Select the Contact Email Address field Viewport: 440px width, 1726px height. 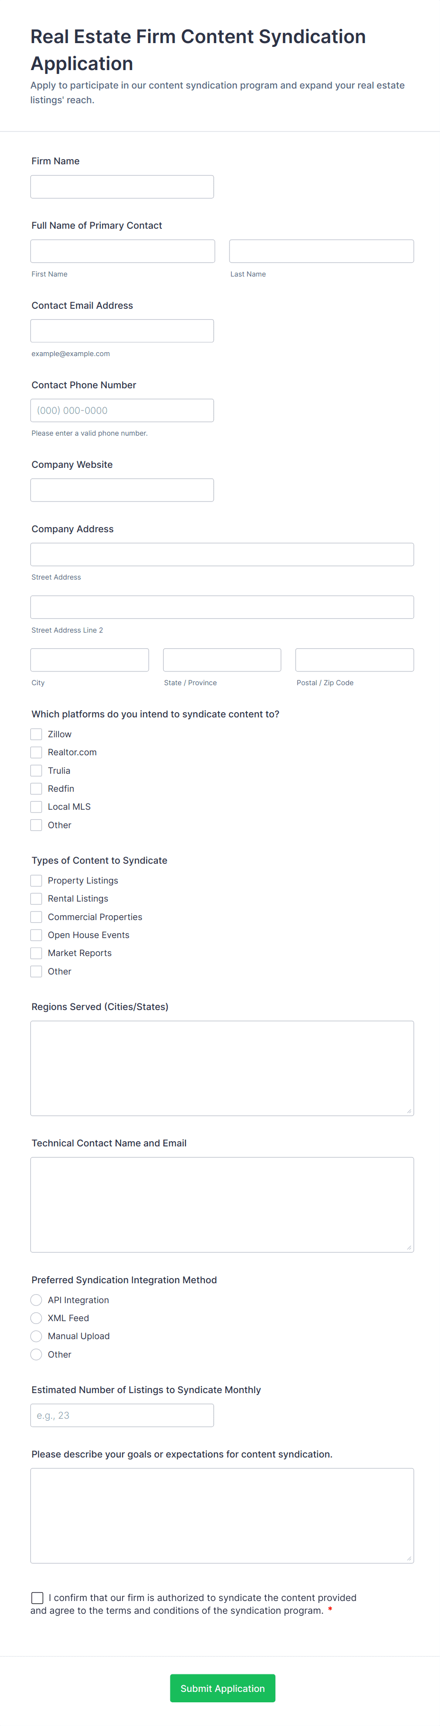click(x=122, y=331)
